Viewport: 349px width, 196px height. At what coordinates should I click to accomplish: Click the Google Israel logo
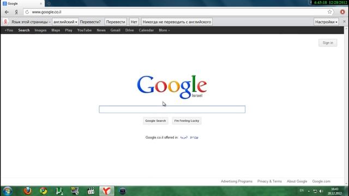pyautogui.click(x=172, y=87)
